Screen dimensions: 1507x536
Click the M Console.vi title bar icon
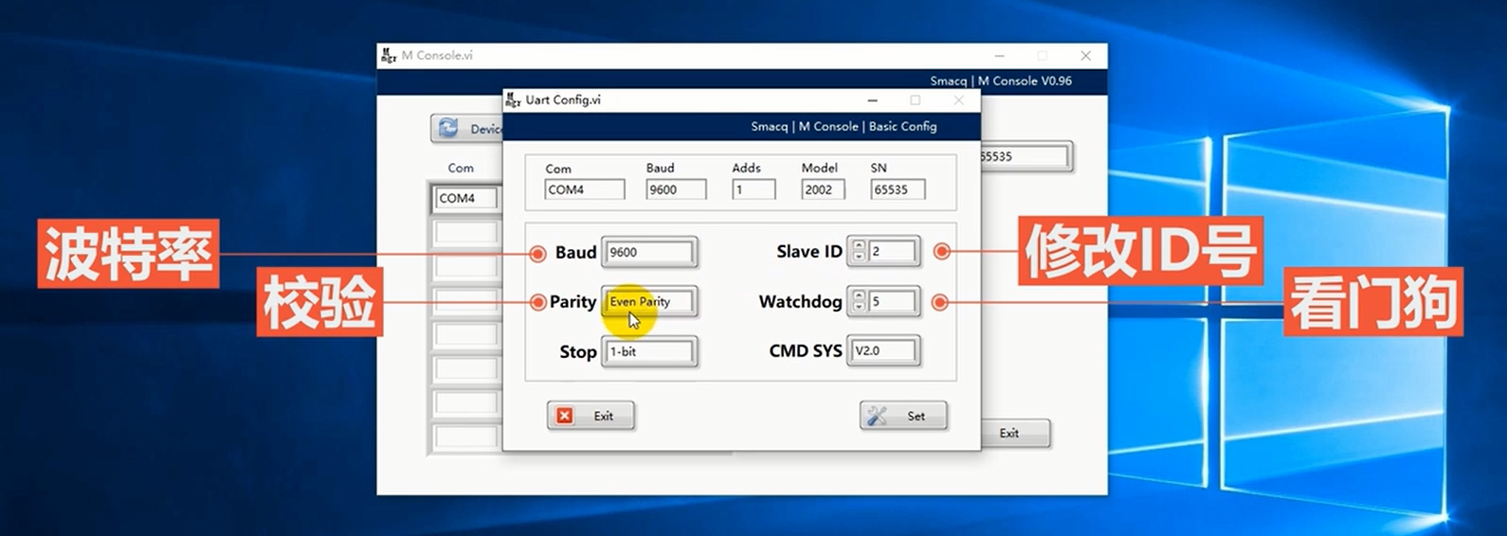click(389, 56)
